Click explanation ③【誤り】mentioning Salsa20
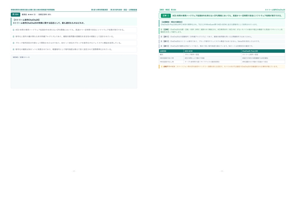296x209 pixels. [x=222, y=41]
